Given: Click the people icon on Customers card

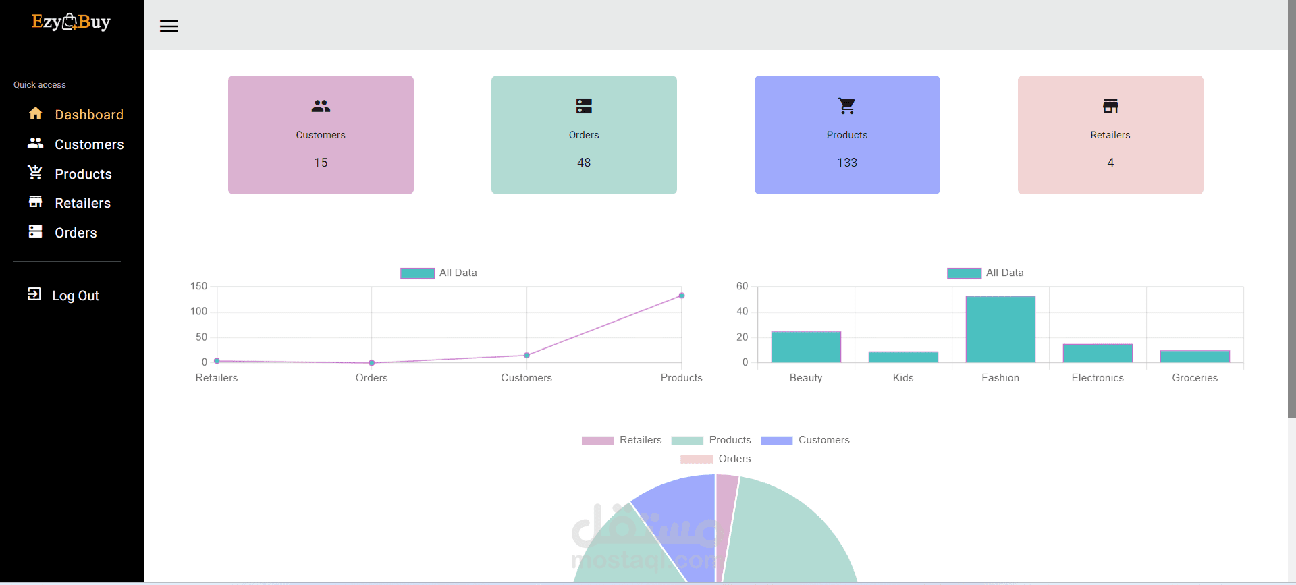Looking at the screenshot, I should tap(321, 106).
